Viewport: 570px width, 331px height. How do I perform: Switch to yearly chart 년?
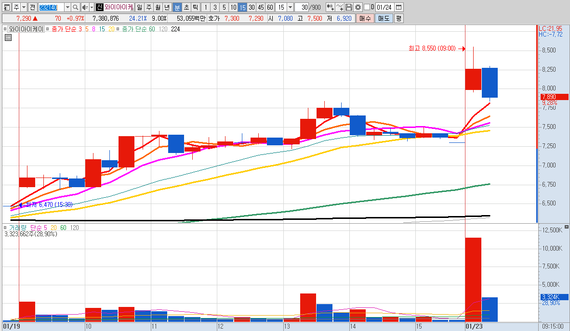pyautogui.click(x=167, y=7)
